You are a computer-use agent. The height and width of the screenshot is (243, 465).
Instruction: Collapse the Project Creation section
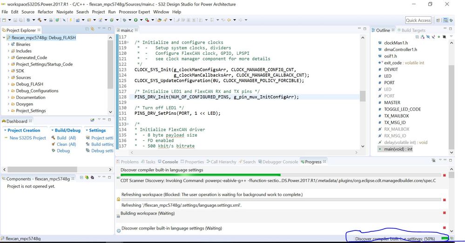pos(5,130)
